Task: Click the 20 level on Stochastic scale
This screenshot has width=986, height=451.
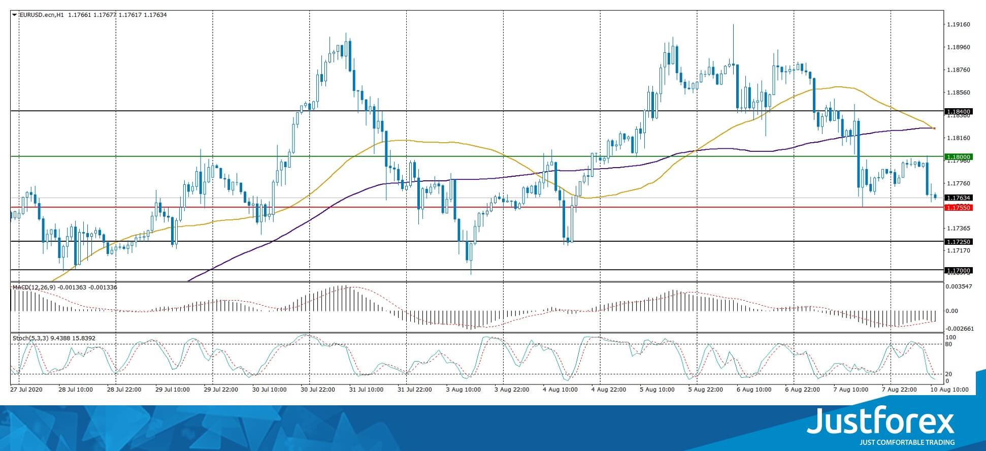Action: click(948, 374)
